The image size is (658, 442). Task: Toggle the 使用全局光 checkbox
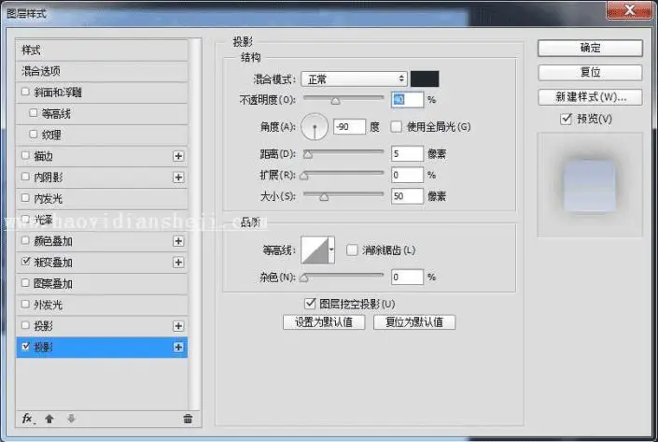coord(396,126)
